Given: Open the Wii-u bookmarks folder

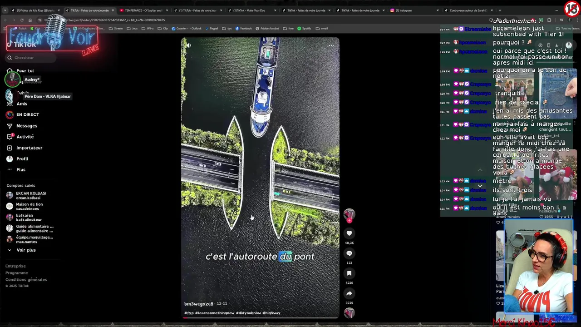Looking at the screenshot, I should click(148, 29).
